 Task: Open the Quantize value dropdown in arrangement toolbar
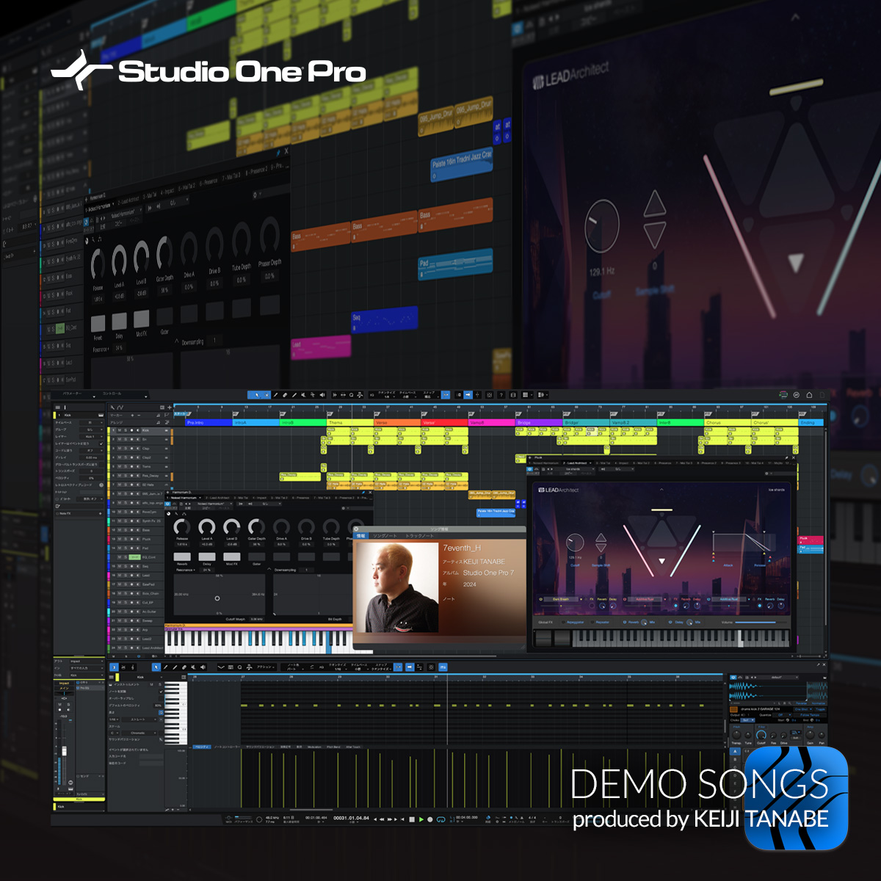pos(387,396)
